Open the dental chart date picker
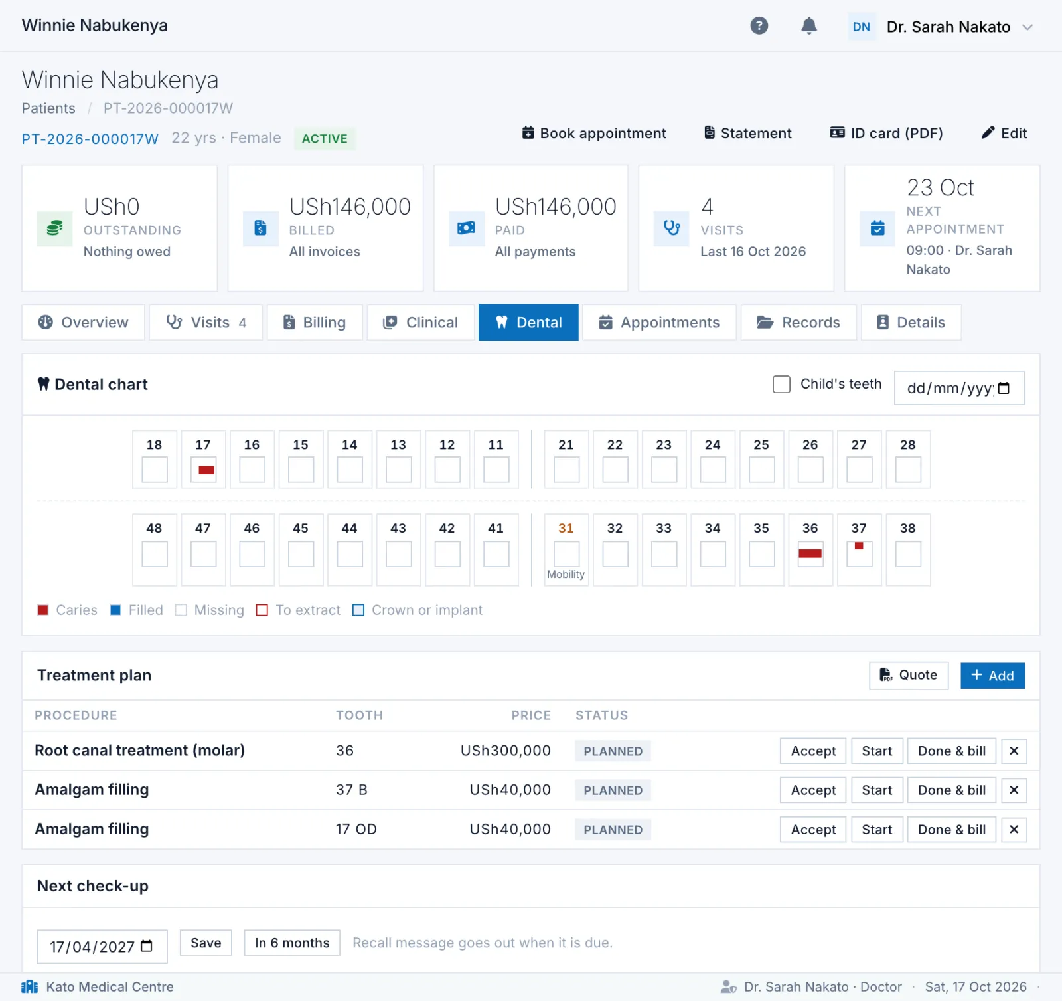 pyautogui.click(x=1004, y=389)
